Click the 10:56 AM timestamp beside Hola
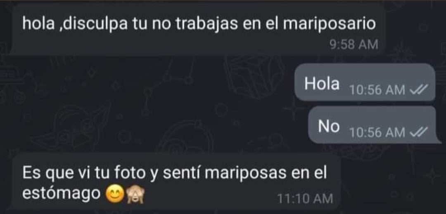The width and height of the screenshot is (446, 214). pos(377,90)
